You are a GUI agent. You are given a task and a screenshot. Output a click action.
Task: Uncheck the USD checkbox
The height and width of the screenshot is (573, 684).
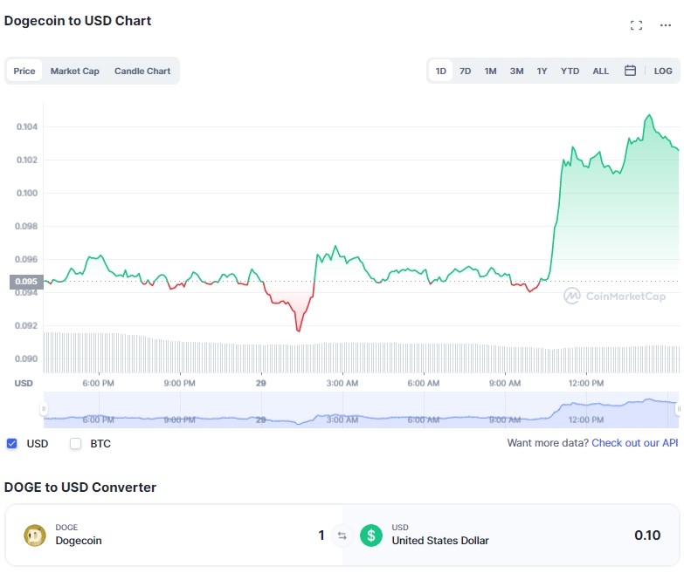(11, 444)
